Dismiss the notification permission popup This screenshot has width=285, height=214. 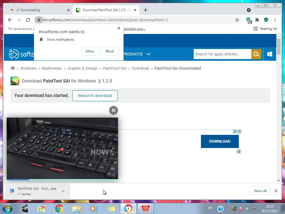point(119,28)
